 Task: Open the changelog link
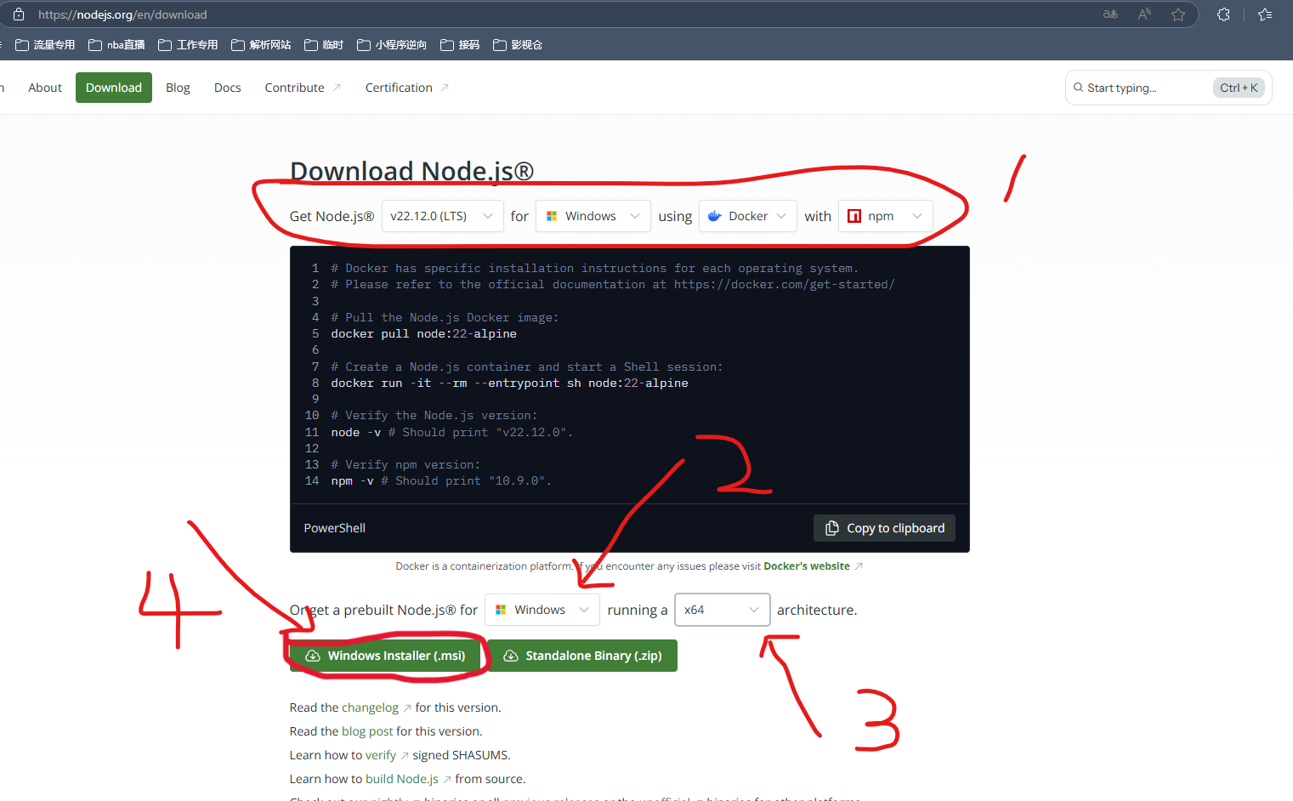click(x=370, y=707)
